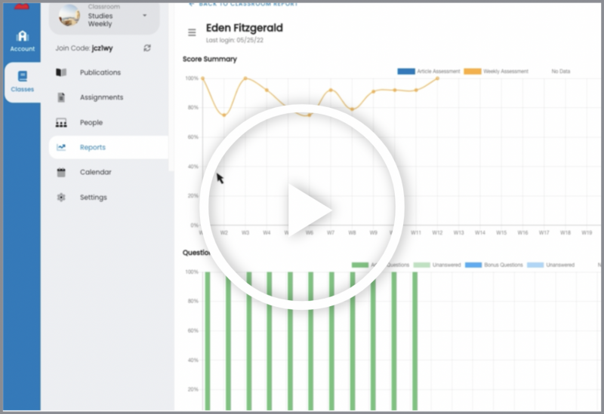604x414 pixels.
Task: Open the hamburger menu beside Eden Fitzgerald
Action: point(192,32)
